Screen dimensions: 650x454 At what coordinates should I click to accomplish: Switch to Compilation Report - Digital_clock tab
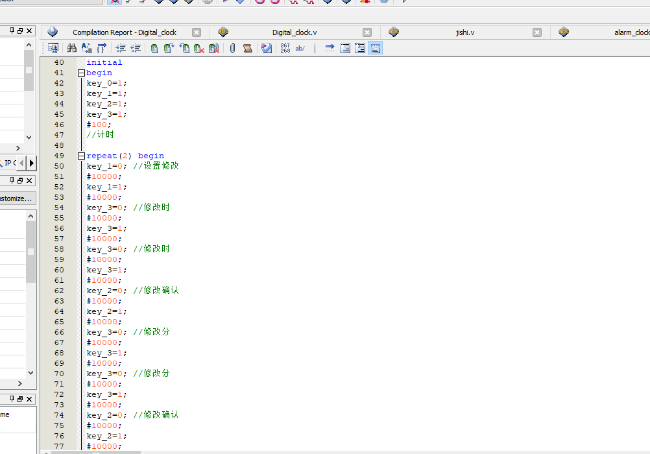125,32
